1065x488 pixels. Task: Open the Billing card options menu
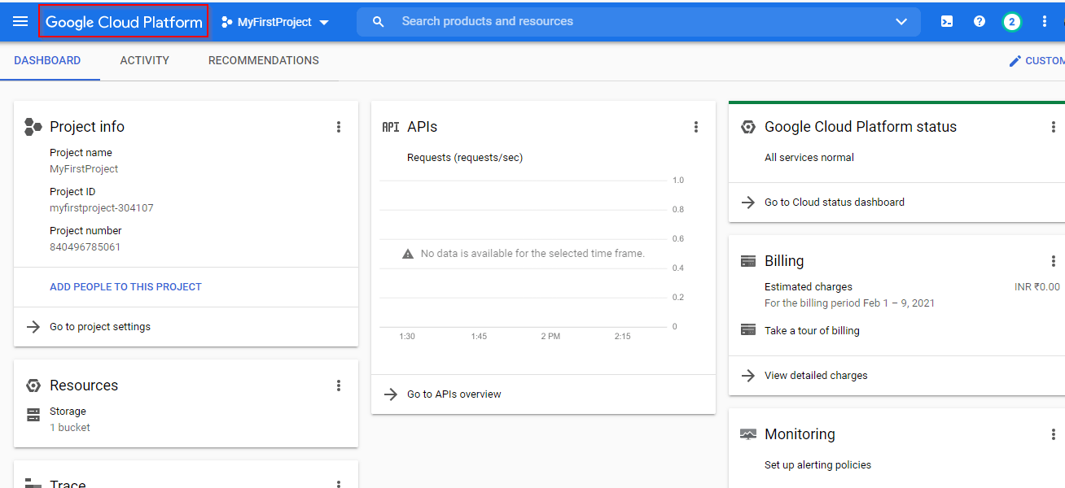click(1054, 261)
